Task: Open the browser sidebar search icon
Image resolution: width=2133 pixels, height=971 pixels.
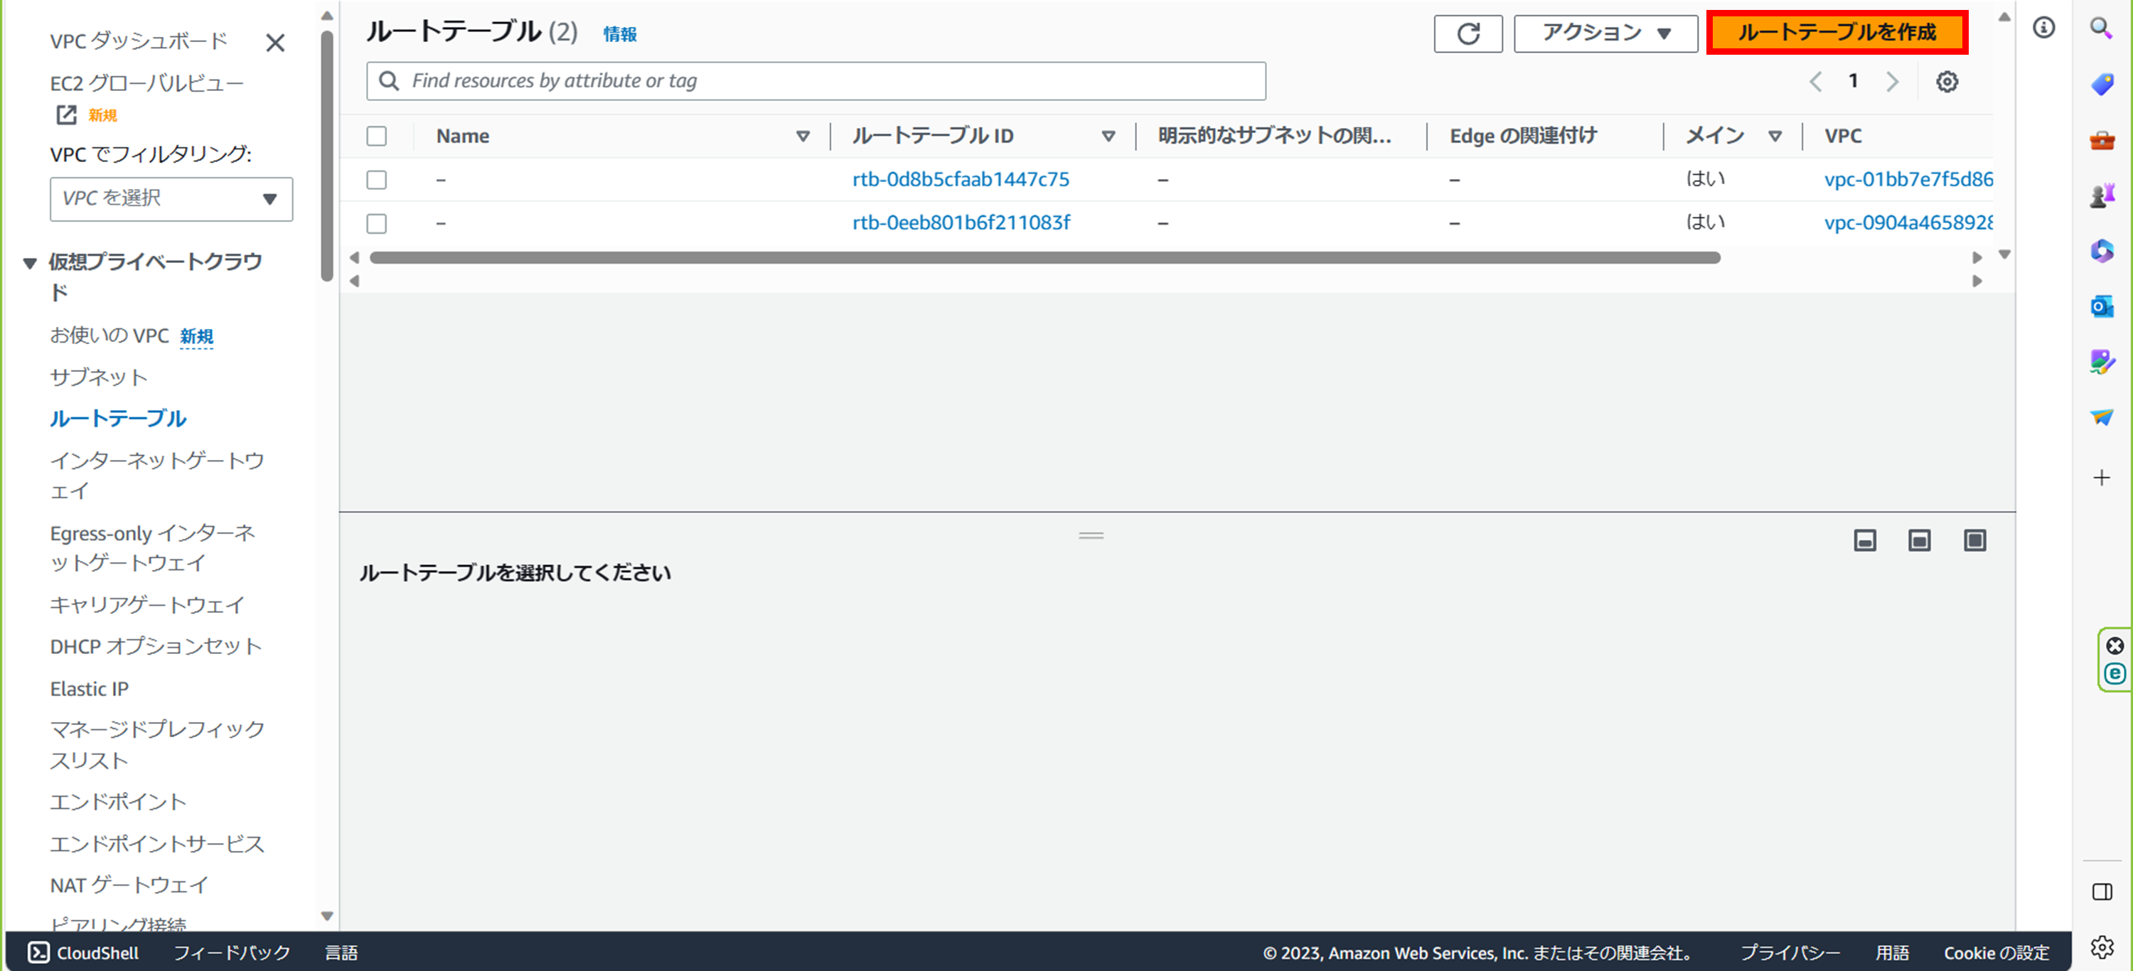Action: tap(2102, 28)
